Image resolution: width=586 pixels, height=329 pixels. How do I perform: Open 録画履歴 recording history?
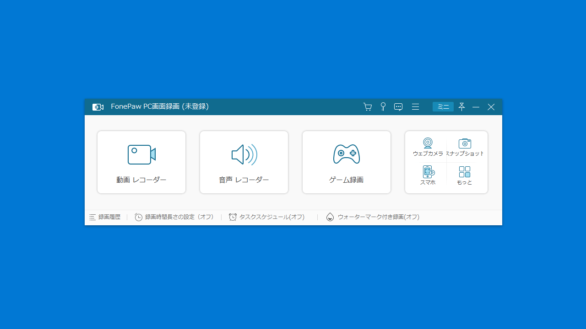[105, 217]
